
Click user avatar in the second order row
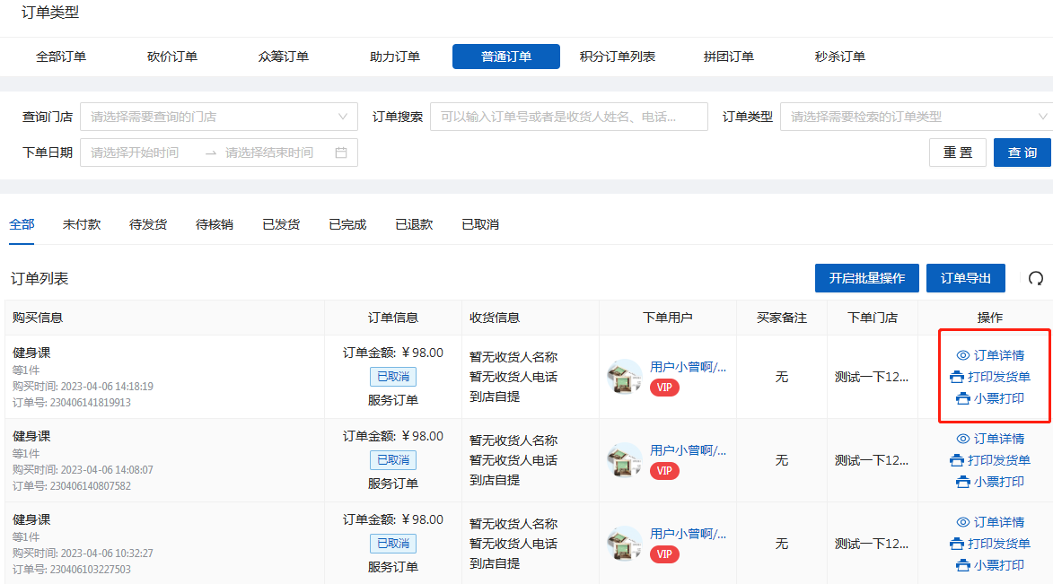[624, 460]
